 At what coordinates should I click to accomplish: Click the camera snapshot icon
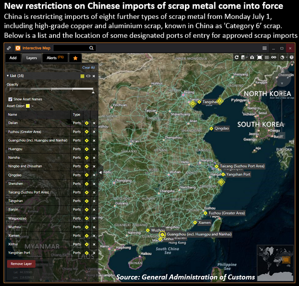click(x=252, y=57)
